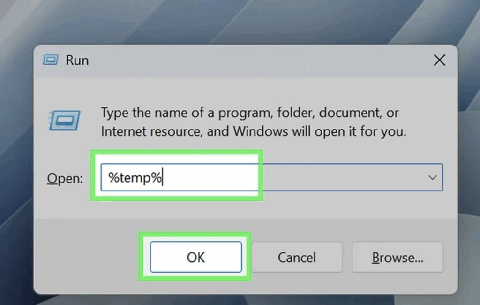Expand the Open field history dropdown chevron
Screen dimensions: 480x305
[x=432, y=177]
